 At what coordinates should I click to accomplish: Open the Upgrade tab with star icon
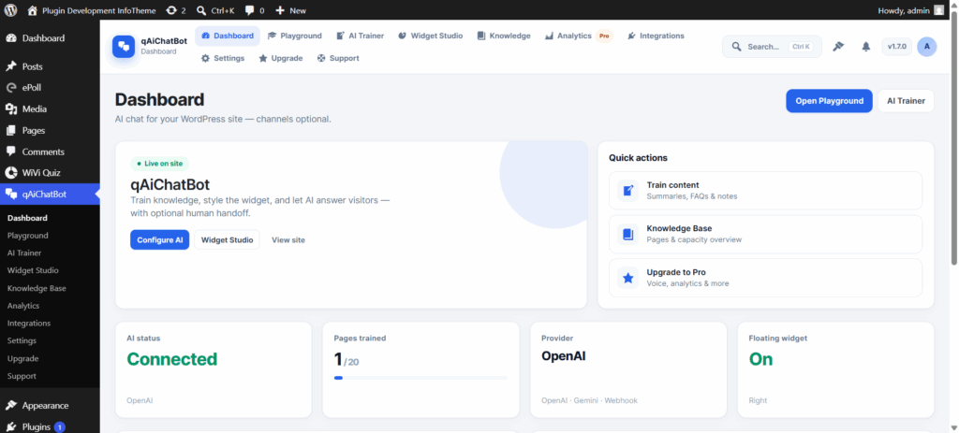pos(281,58)
